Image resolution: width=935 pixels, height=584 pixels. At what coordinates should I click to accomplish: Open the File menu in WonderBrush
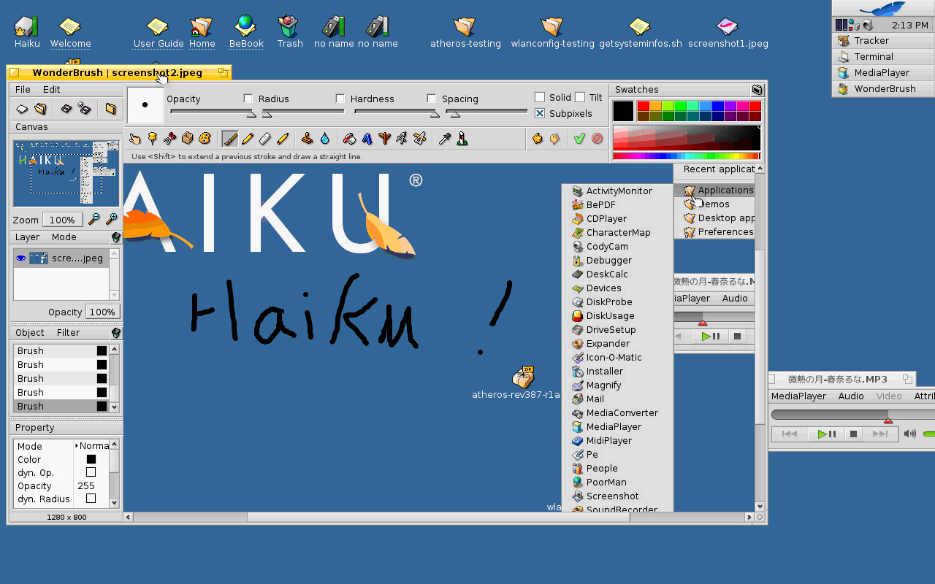pos(23,90)
